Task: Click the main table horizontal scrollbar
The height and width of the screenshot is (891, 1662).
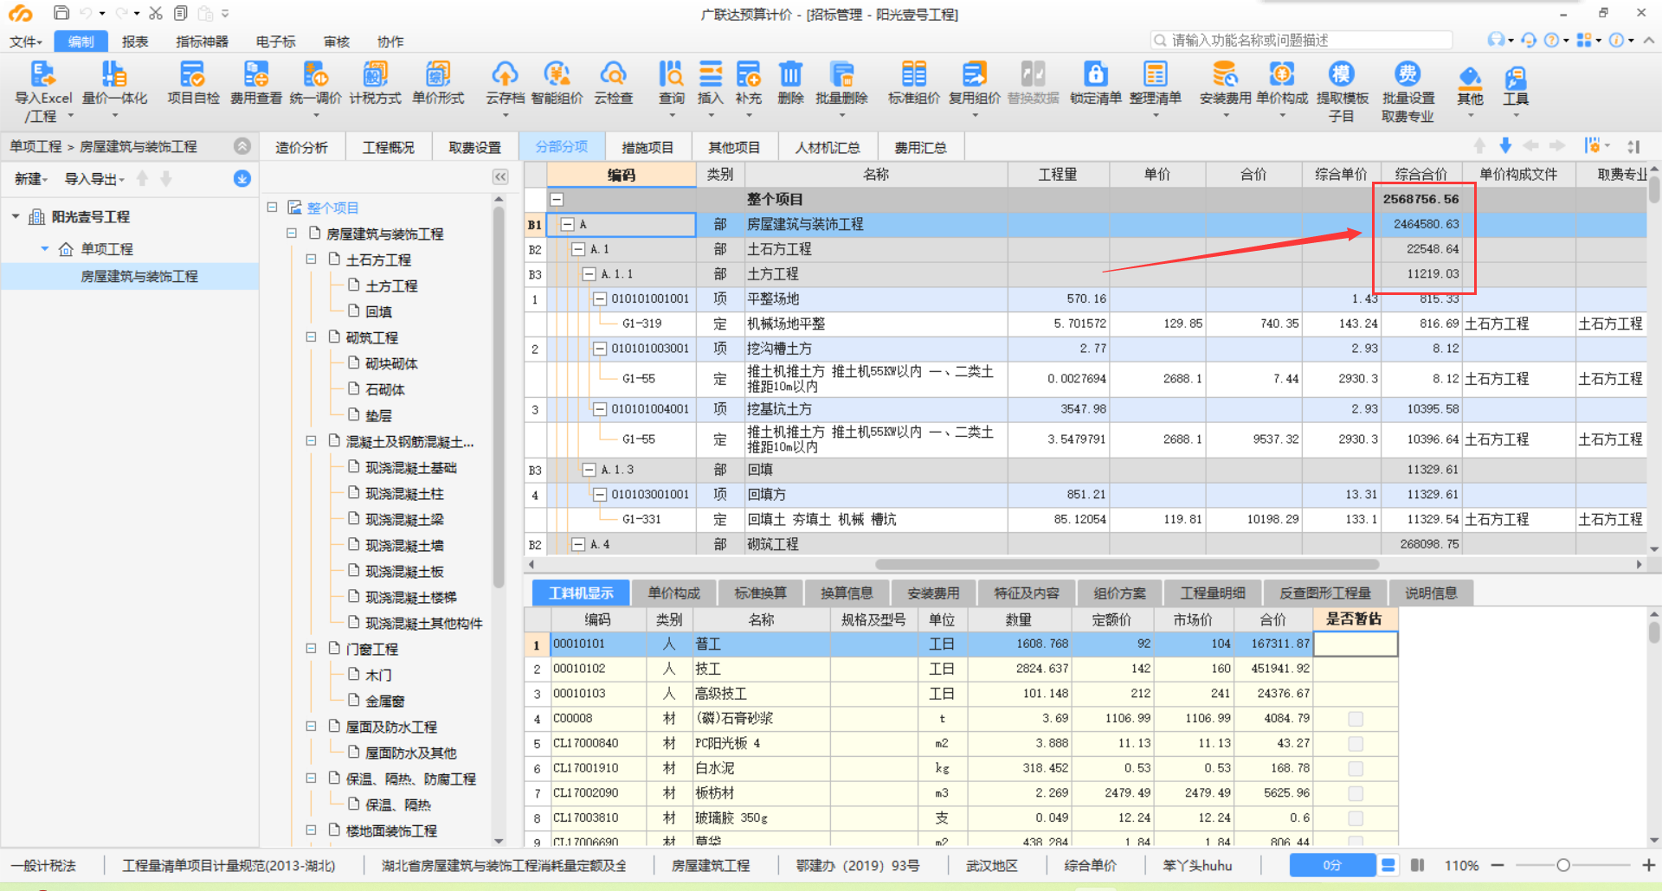Action: [1127, 564]
